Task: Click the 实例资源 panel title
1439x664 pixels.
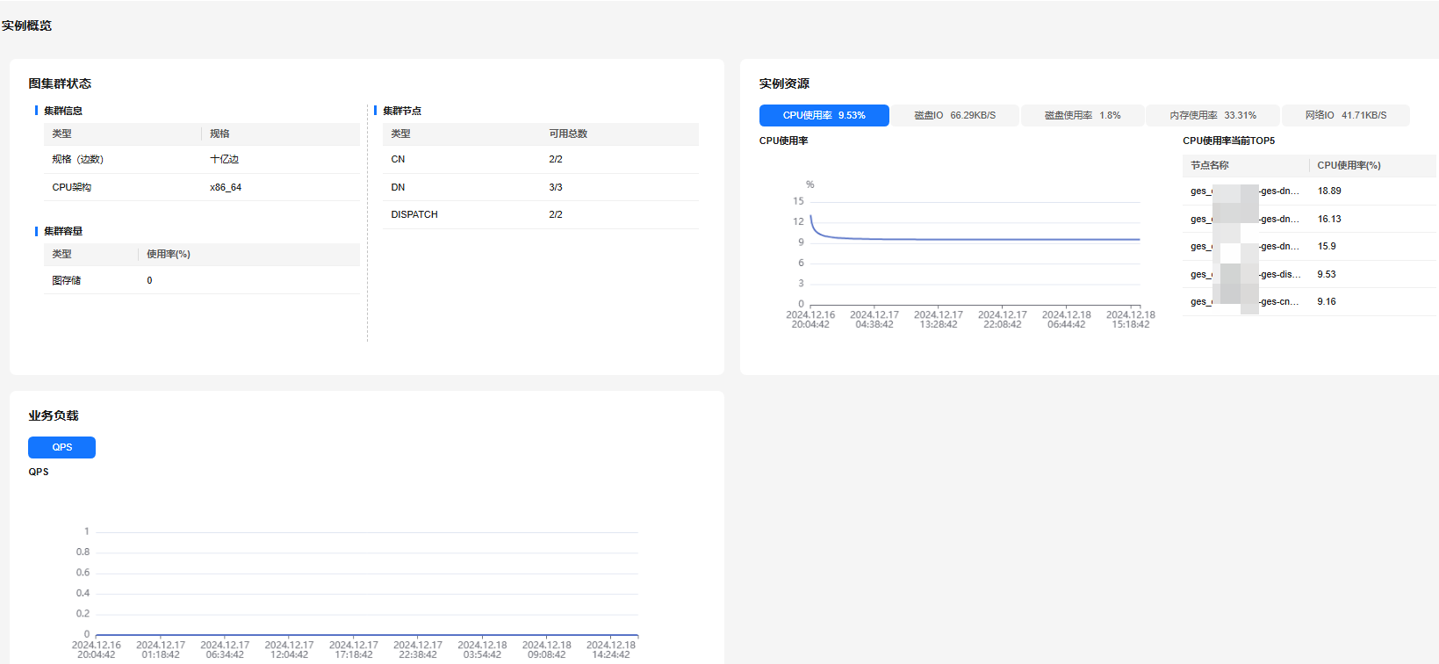Action: point(784,83)
